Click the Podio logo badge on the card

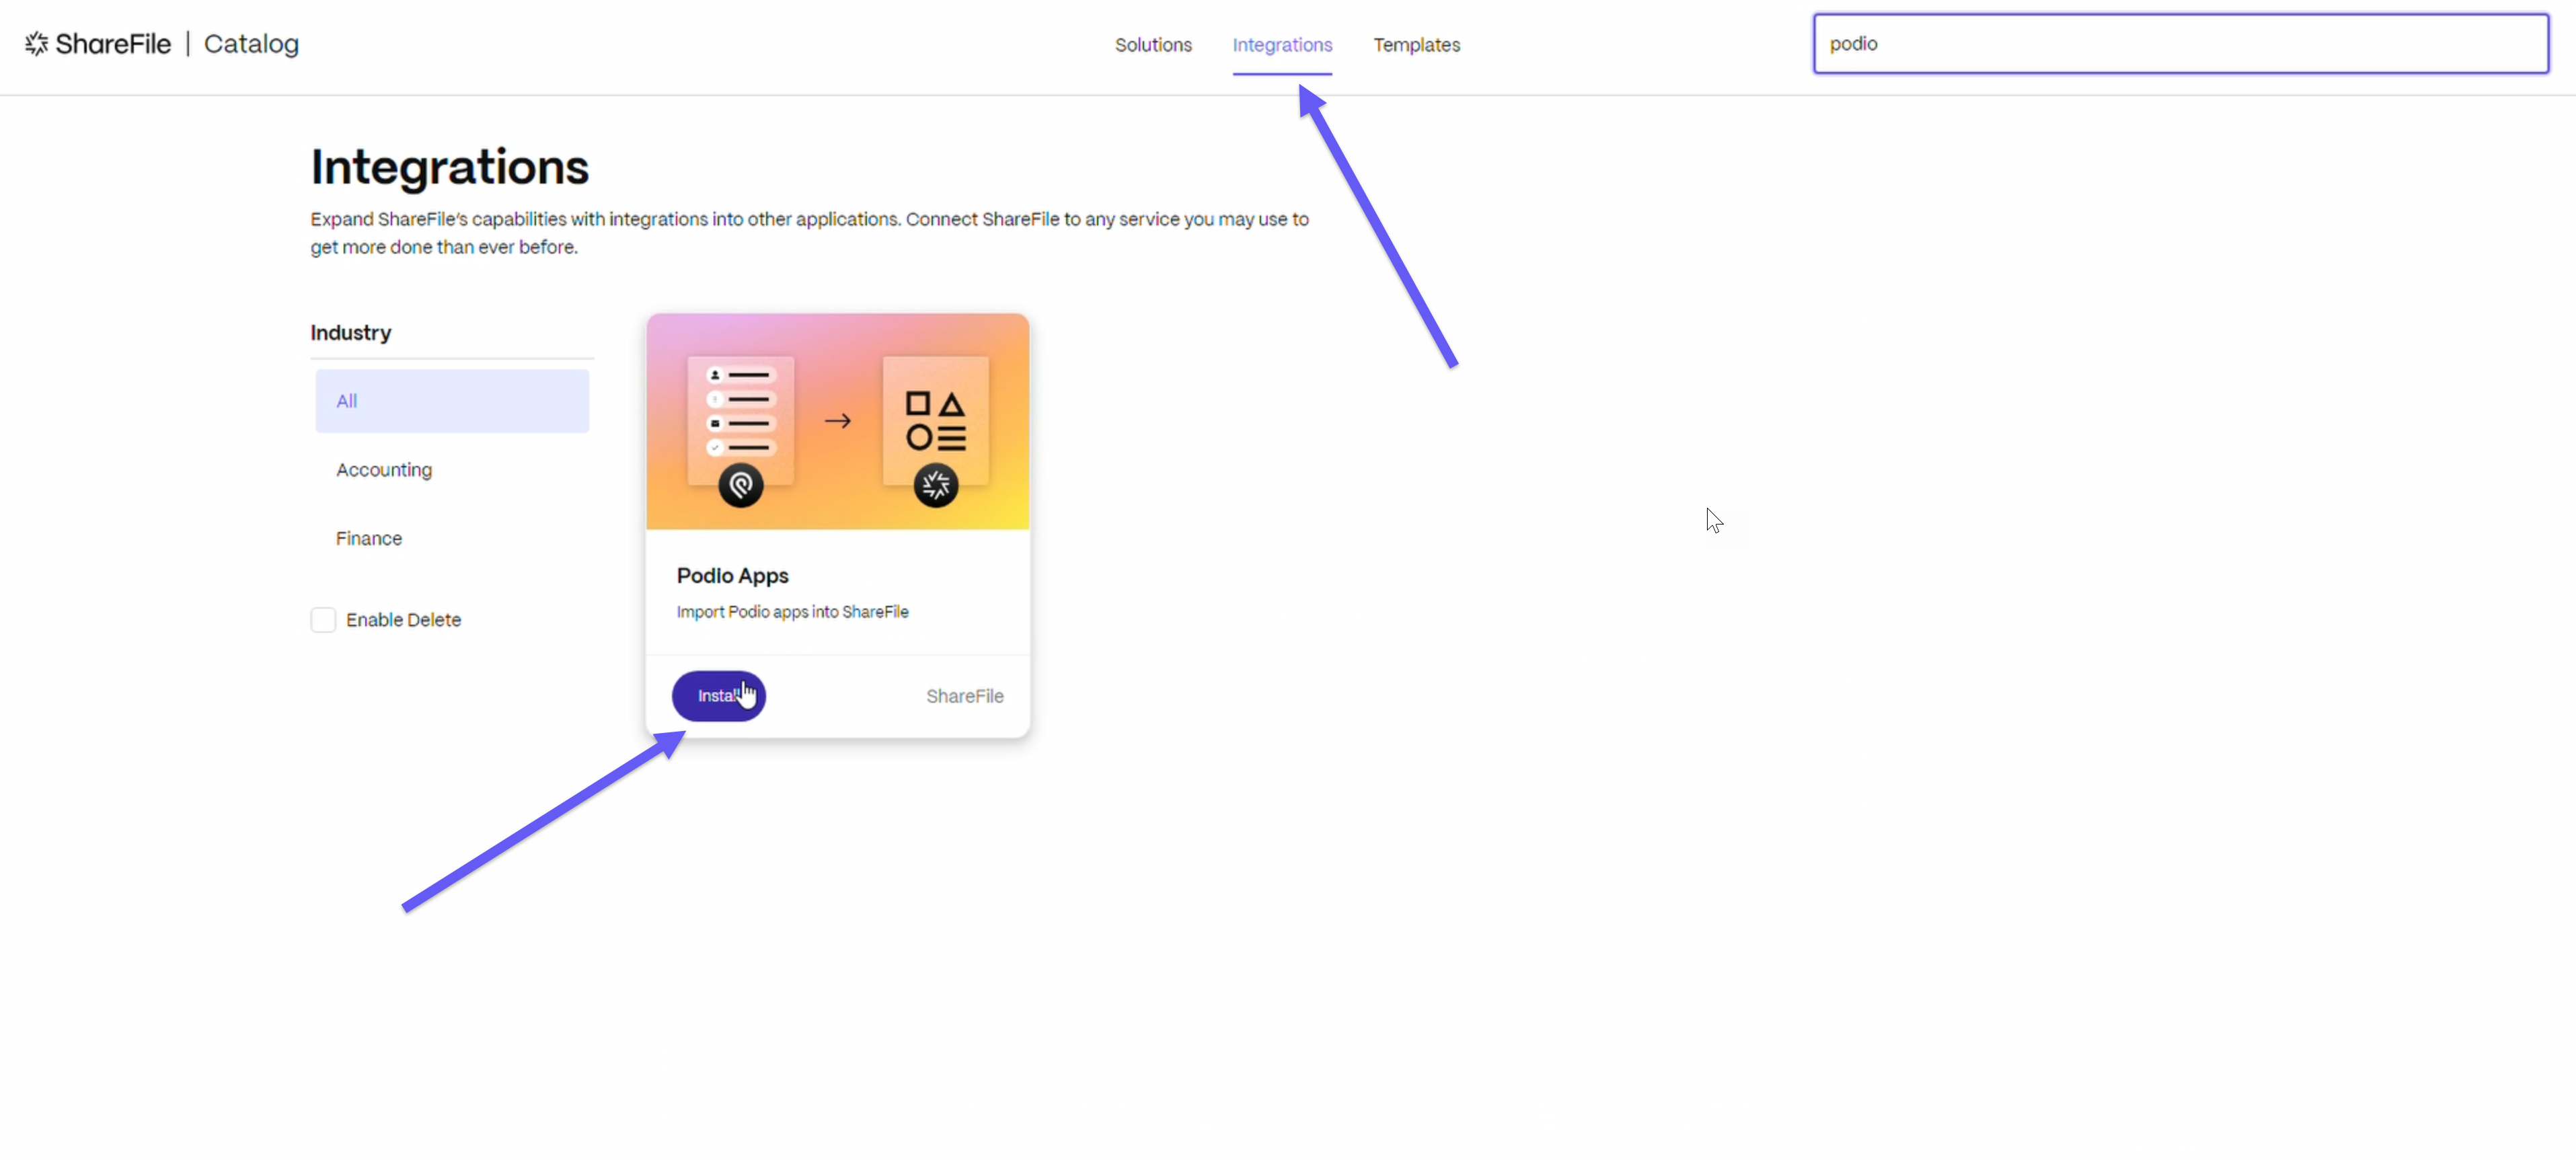point(741,486)
